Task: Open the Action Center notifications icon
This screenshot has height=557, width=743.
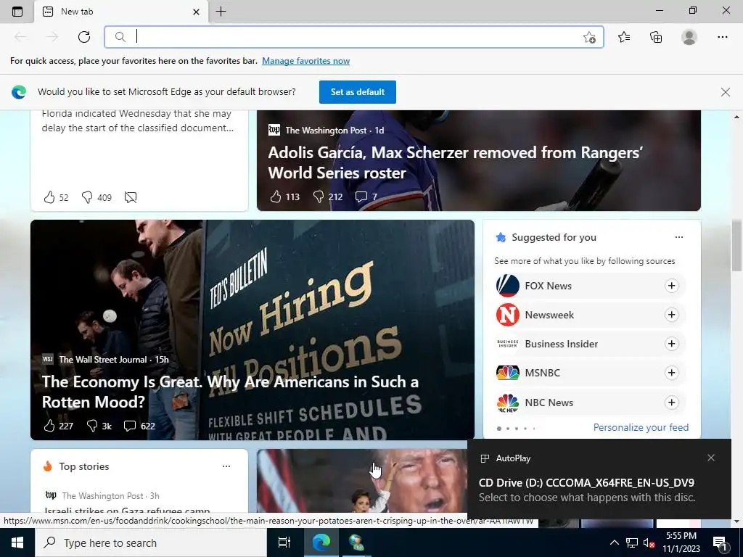Action: (x=721, y=543)
